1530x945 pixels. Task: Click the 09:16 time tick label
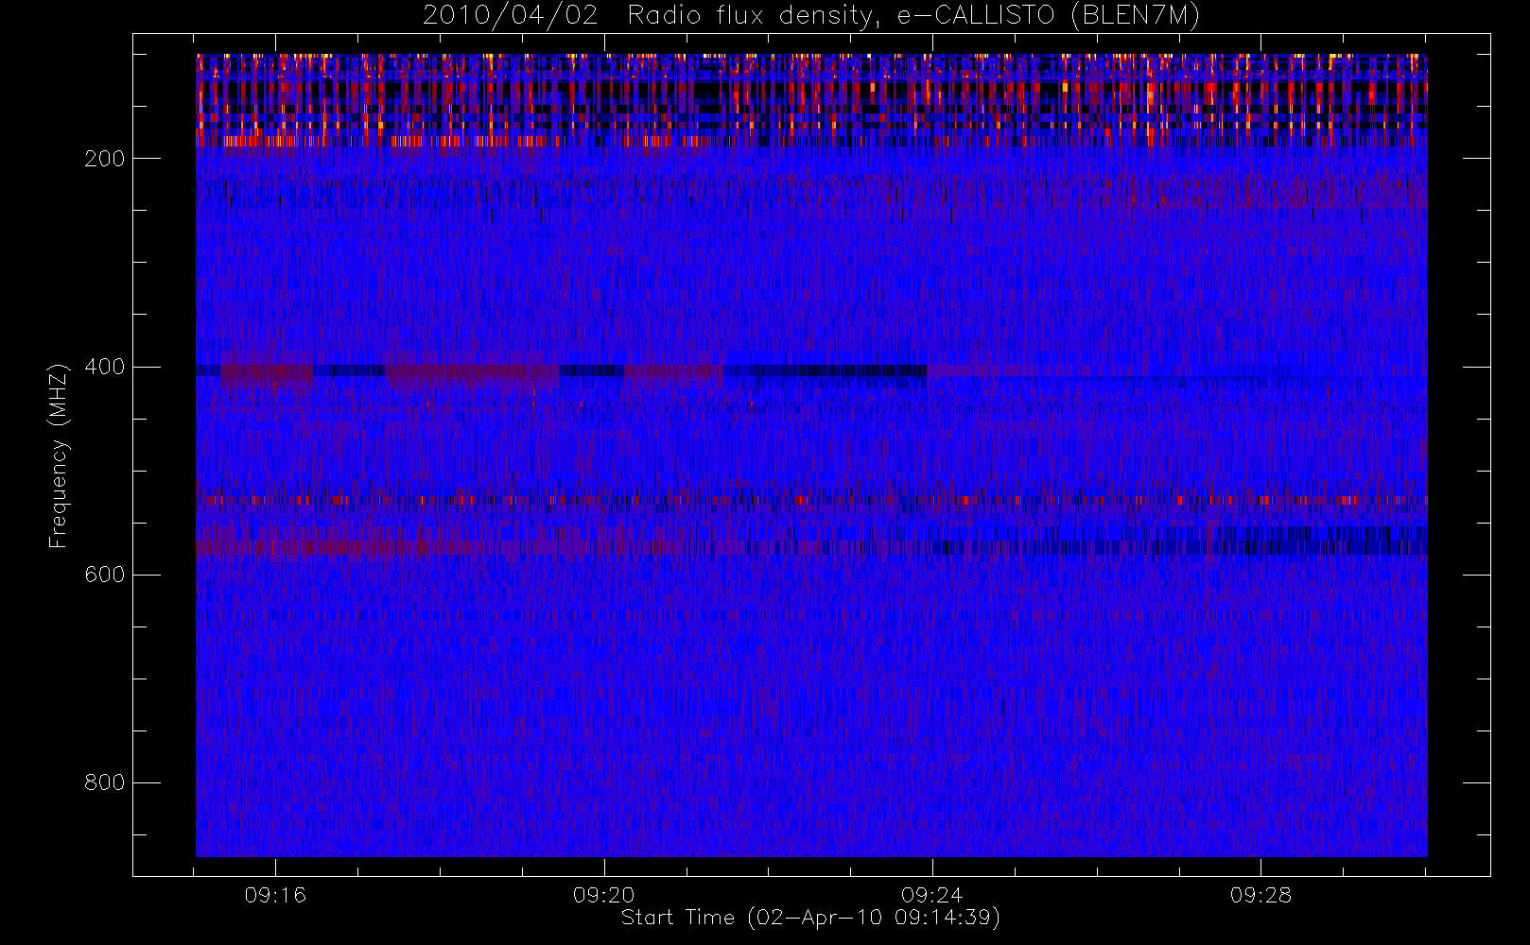tap(275, 895)
